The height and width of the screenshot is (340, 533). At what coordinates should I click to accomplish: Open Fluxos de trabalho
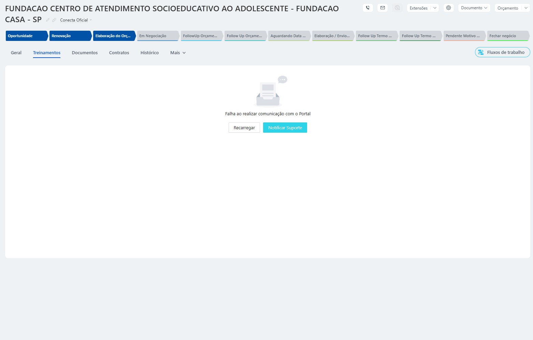pyautogui.click(x=502, y=52)
